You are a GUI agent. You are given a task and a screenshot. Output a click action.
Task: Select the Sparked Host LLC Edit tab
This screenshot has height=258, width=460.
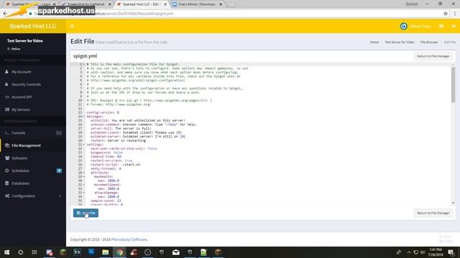coord(141,4)
